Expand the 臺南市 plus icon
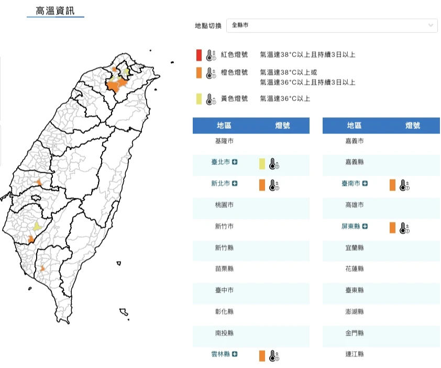 (365, 184)
